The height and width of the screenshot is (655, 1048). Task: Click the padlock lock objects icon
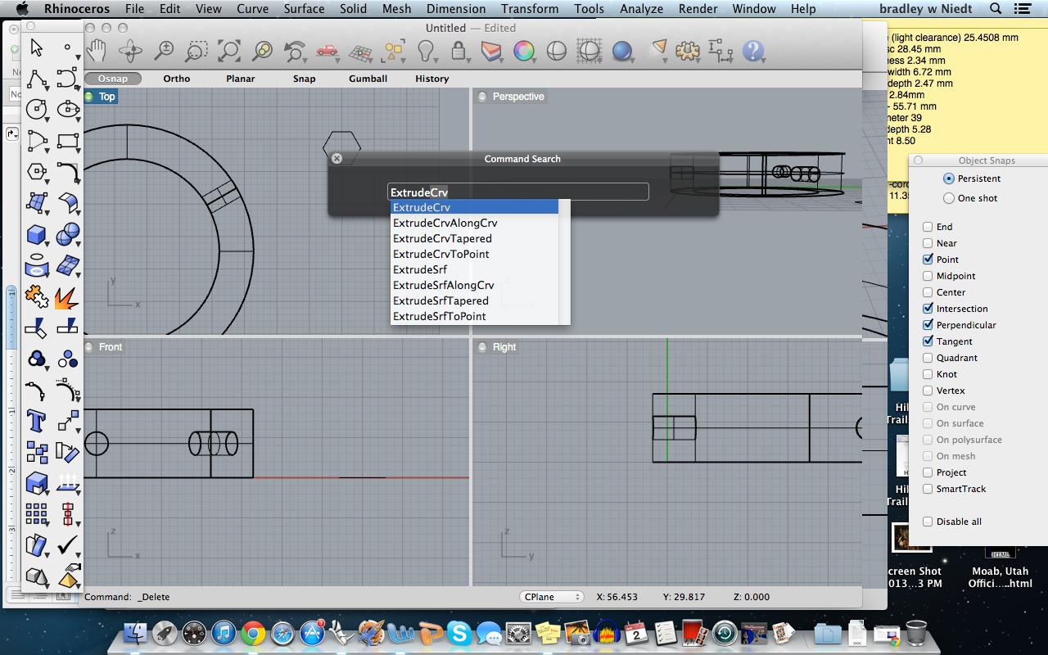[x=460, y=51]
